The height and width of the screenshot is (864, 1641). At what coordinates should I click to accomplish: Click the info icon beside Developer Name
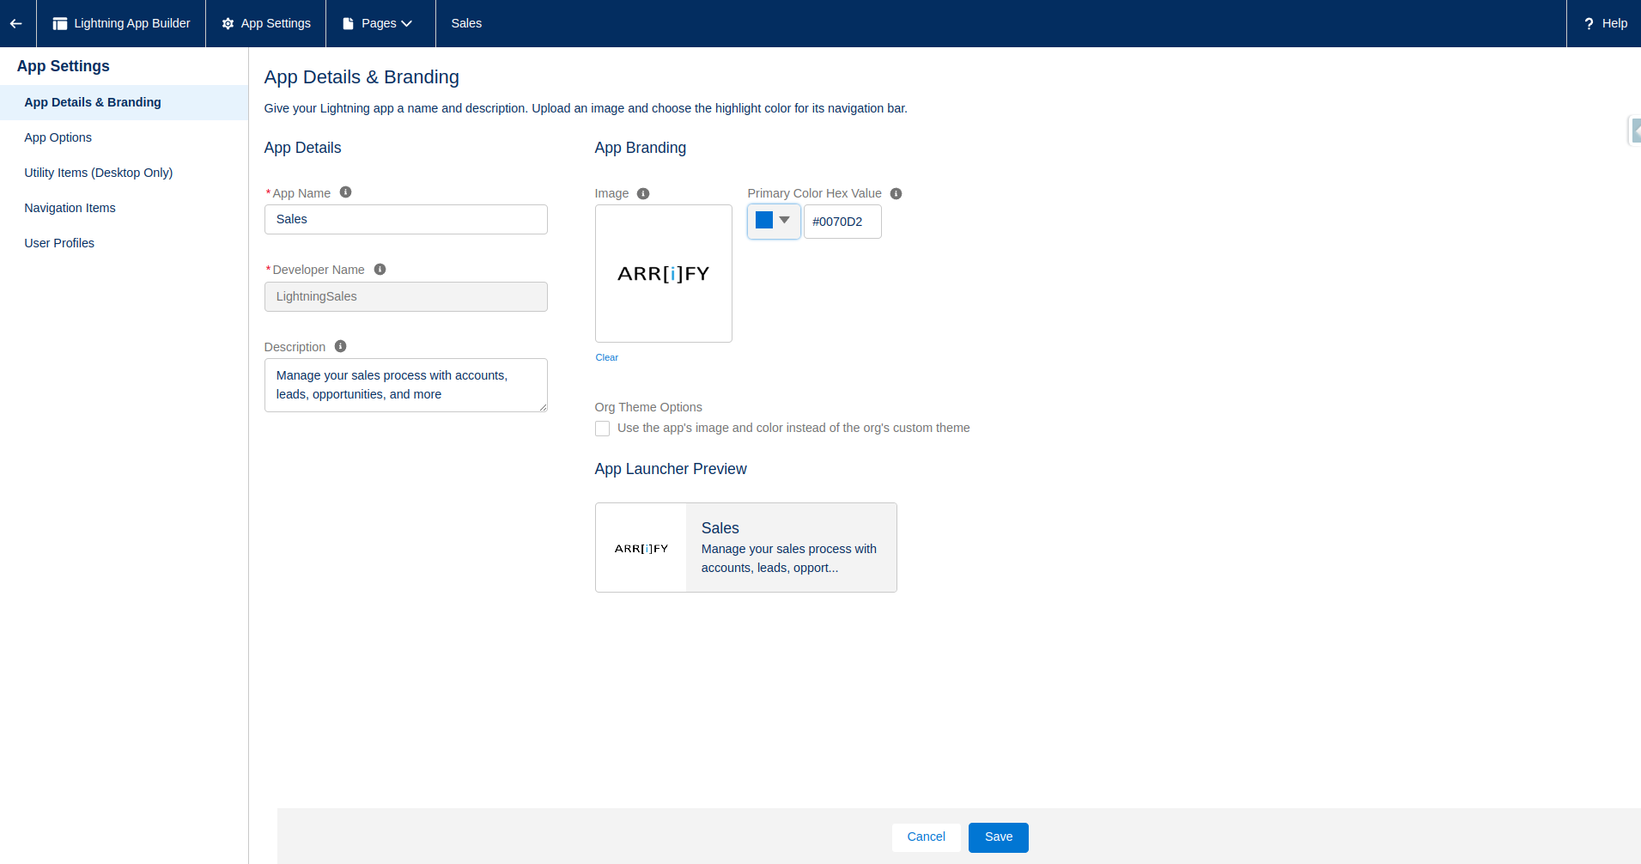[380, 269]
